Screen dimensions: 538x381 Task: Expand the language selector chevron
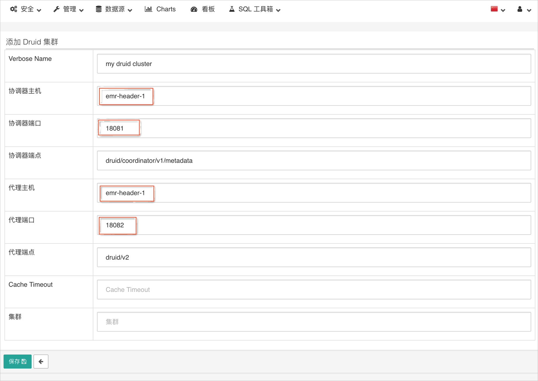503,10
